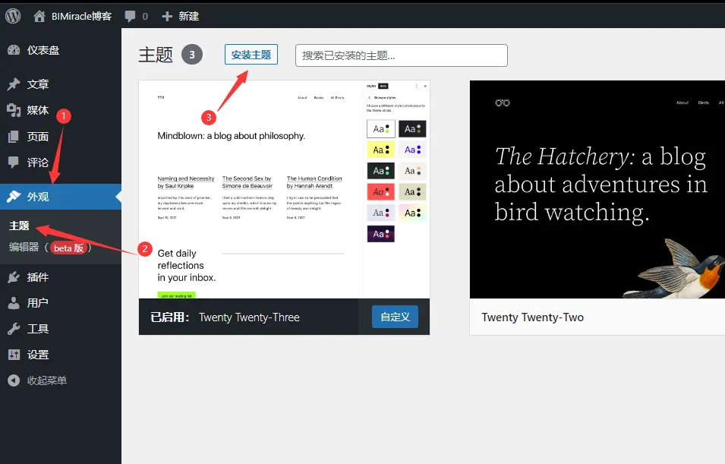Viewport: 725px width, 464px height.
Task: Click the 页面 pages icon
Action: 14,137
